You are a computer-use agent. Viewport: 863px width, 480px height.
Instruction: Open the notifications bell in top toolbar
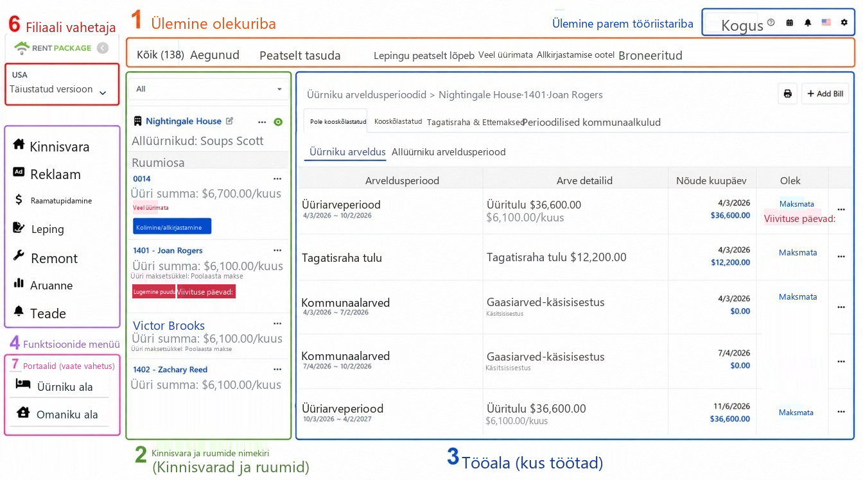click(808, 22)
